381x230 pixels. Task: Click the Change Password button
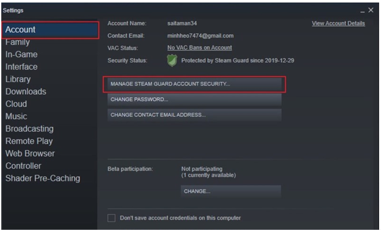pyautogui.click(x=194, y=100)
